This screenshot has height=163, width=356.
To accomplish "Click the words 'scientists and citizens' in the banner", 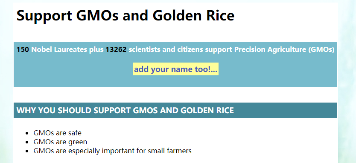I will coord(166,49).
